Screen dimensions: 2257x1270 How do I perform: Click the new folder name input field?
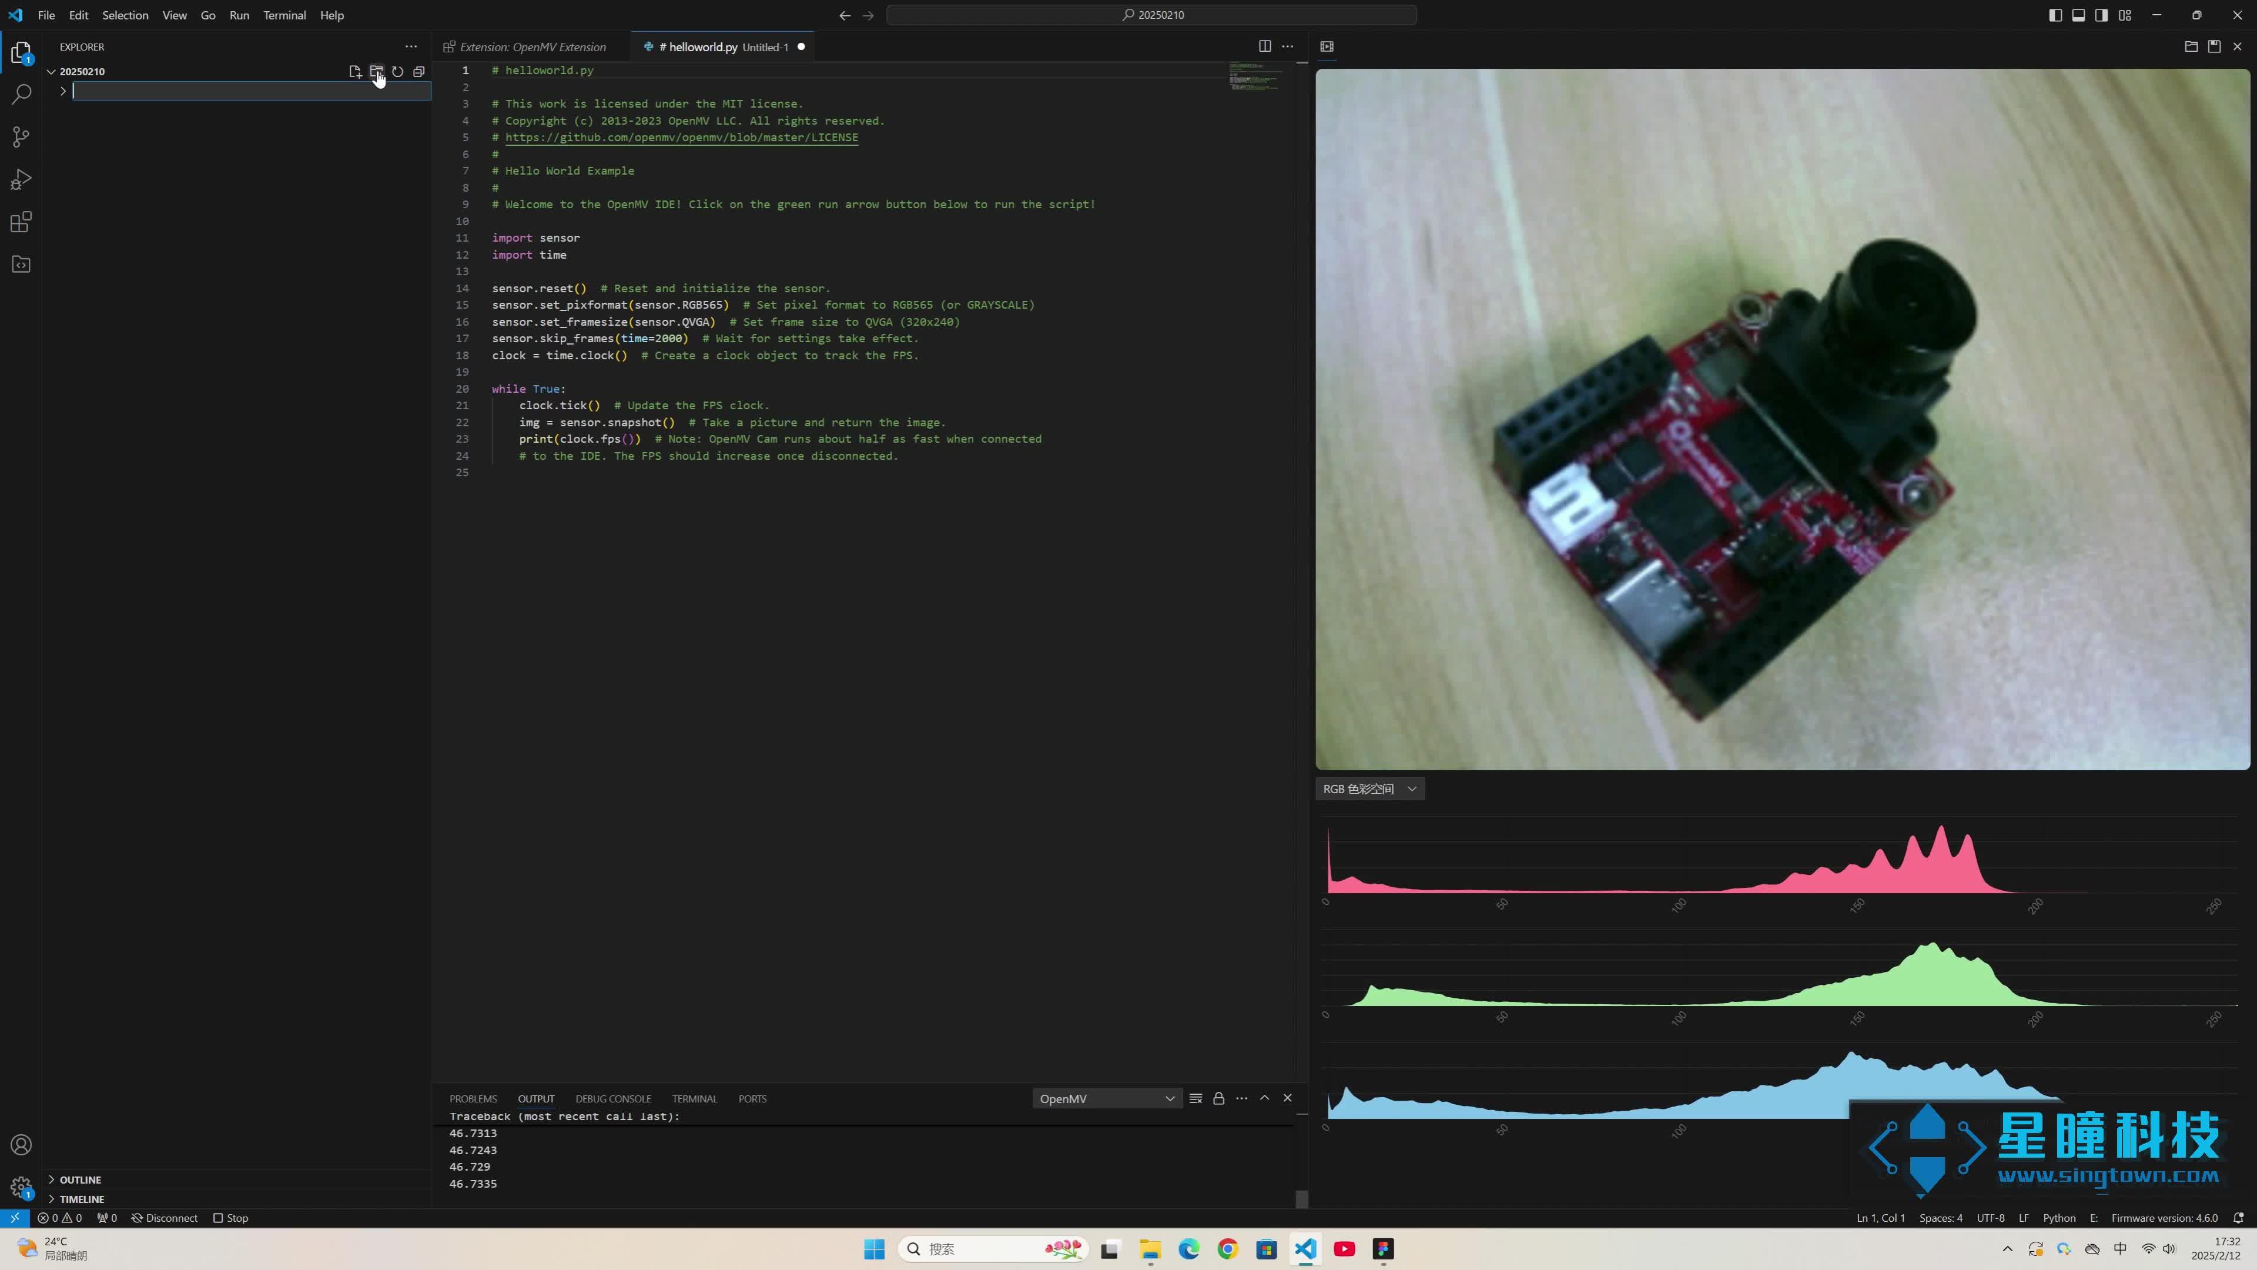coord(250,91)
